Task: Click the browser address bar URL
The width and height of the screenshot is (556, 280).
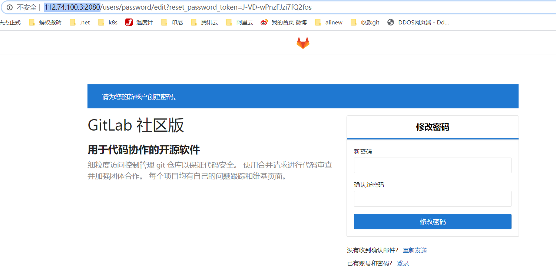Action: point(178,7)
